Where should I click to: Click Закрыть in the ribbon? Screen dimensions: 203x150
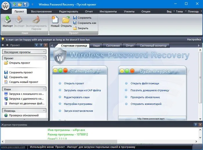(81, 28)
